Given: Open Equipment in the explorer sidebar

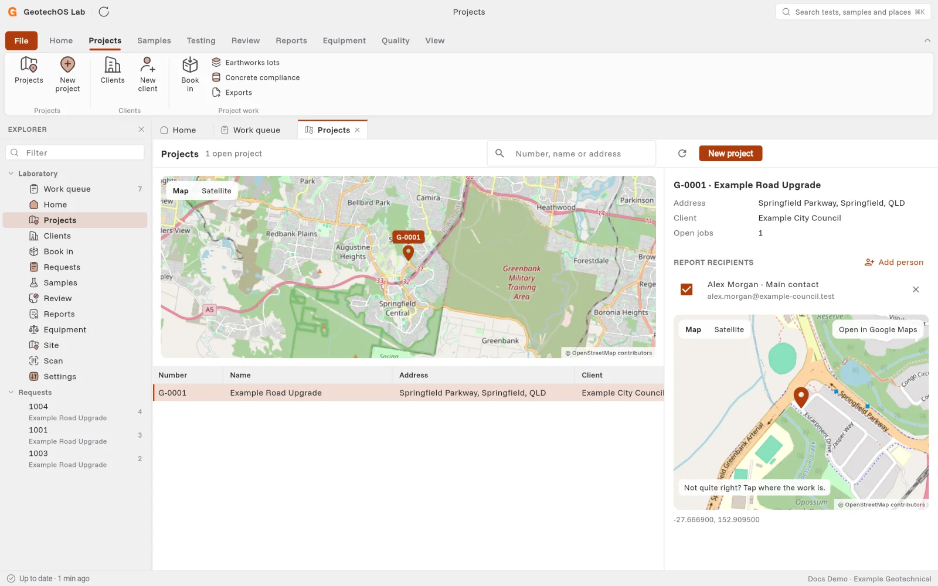Looking at the screenshot, I should pyautogui.click(x=75, y=329).
